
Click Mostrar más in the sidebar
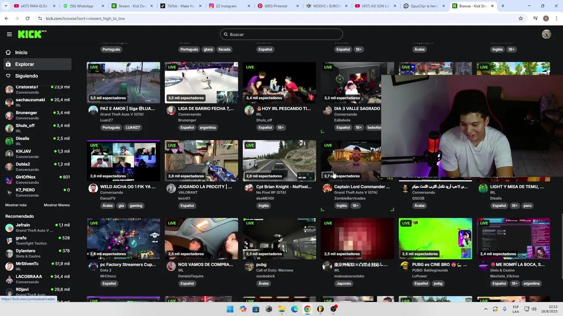point(16,205)
